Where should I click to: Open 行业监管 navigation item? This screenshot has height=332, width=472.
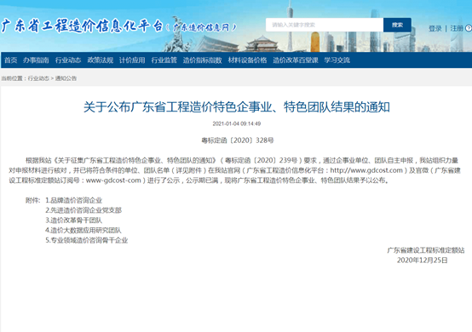164,60
